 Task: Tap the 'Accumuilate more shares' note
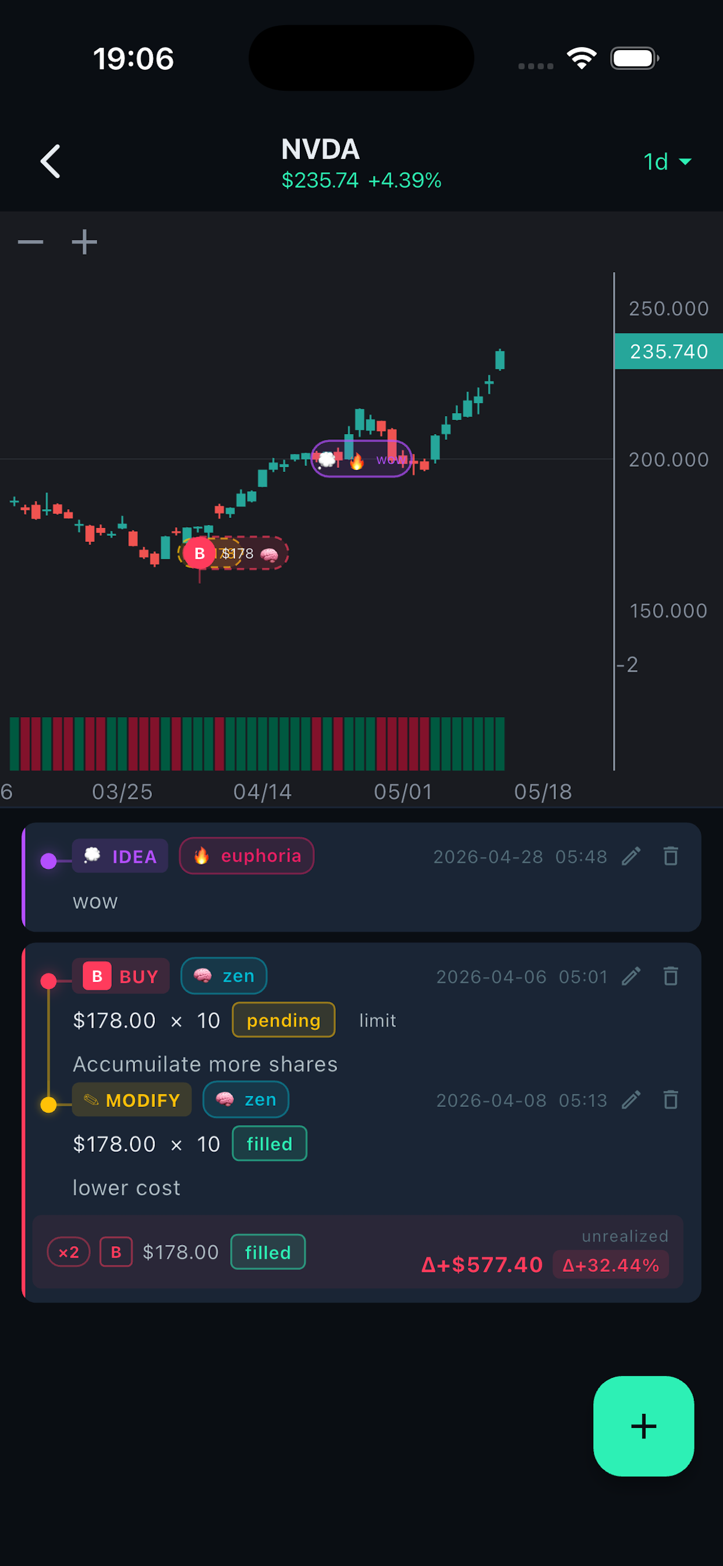pos(205,1064)
